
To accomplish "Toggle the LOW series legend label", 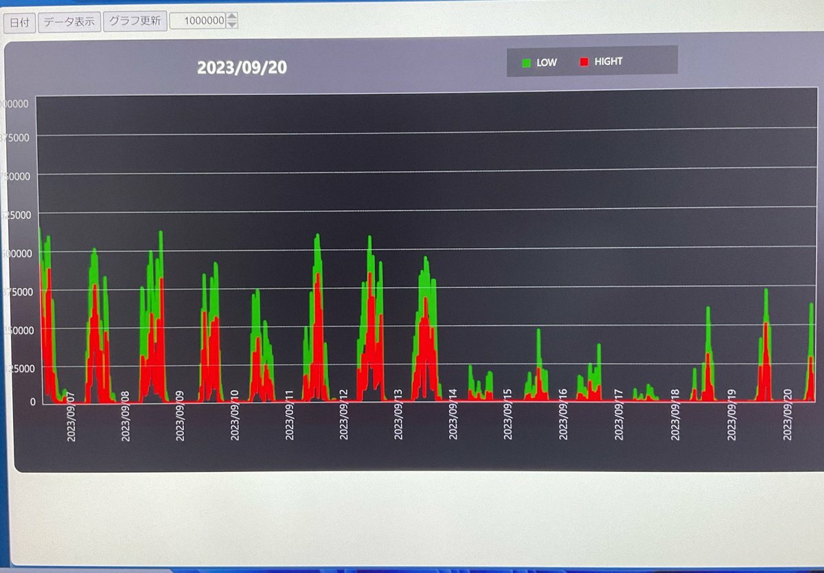I will (x=547, y=62).
